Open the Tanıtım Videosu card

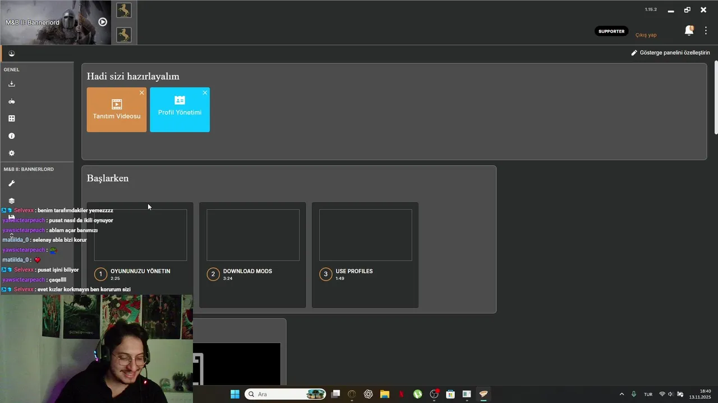coord(117,110)
